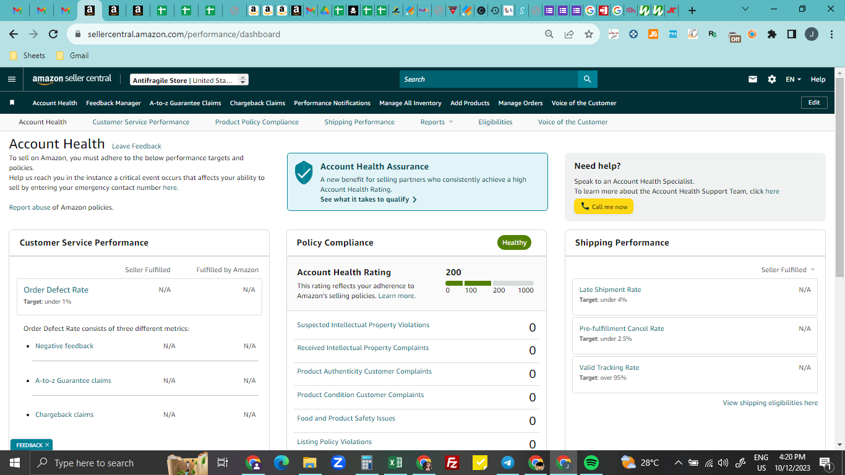The height and width of the screenshot is (475, 845).
Task: Open Voice of the Customer sub-tab
Action: (573, 122)
